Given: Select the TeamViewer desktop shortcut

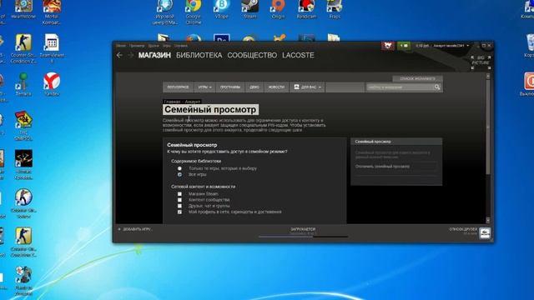Looking at the screenshot, I should point(52,48).
